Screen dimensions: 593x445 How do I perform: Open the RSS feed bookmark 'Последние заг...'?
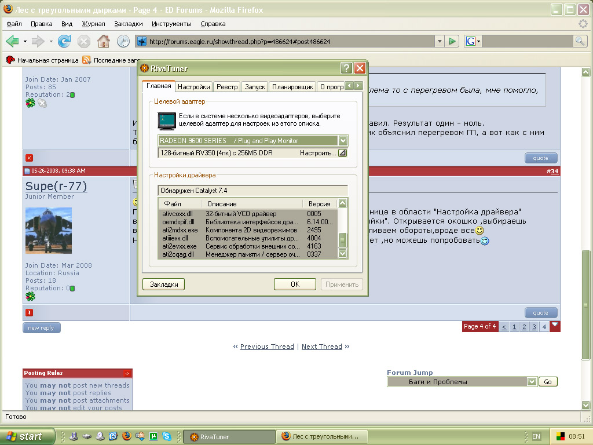pyautogui.click(x=111, y=60)
